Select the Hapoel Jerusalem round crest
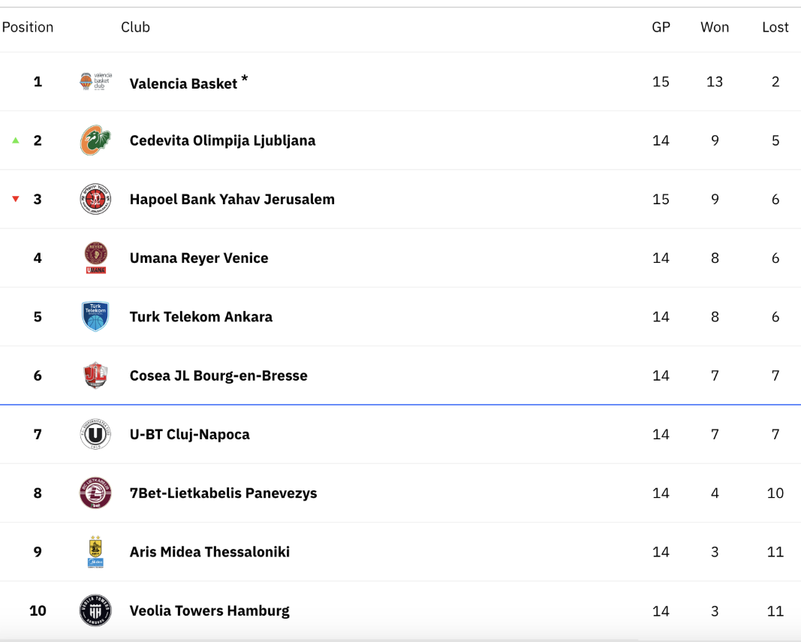 click(95, 199)
